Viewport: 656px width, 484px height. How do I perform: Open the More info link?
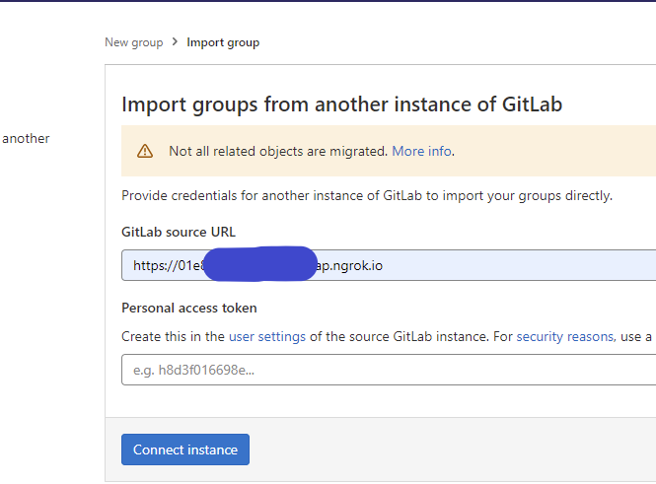pyautogui.click(x=421, y=151)
